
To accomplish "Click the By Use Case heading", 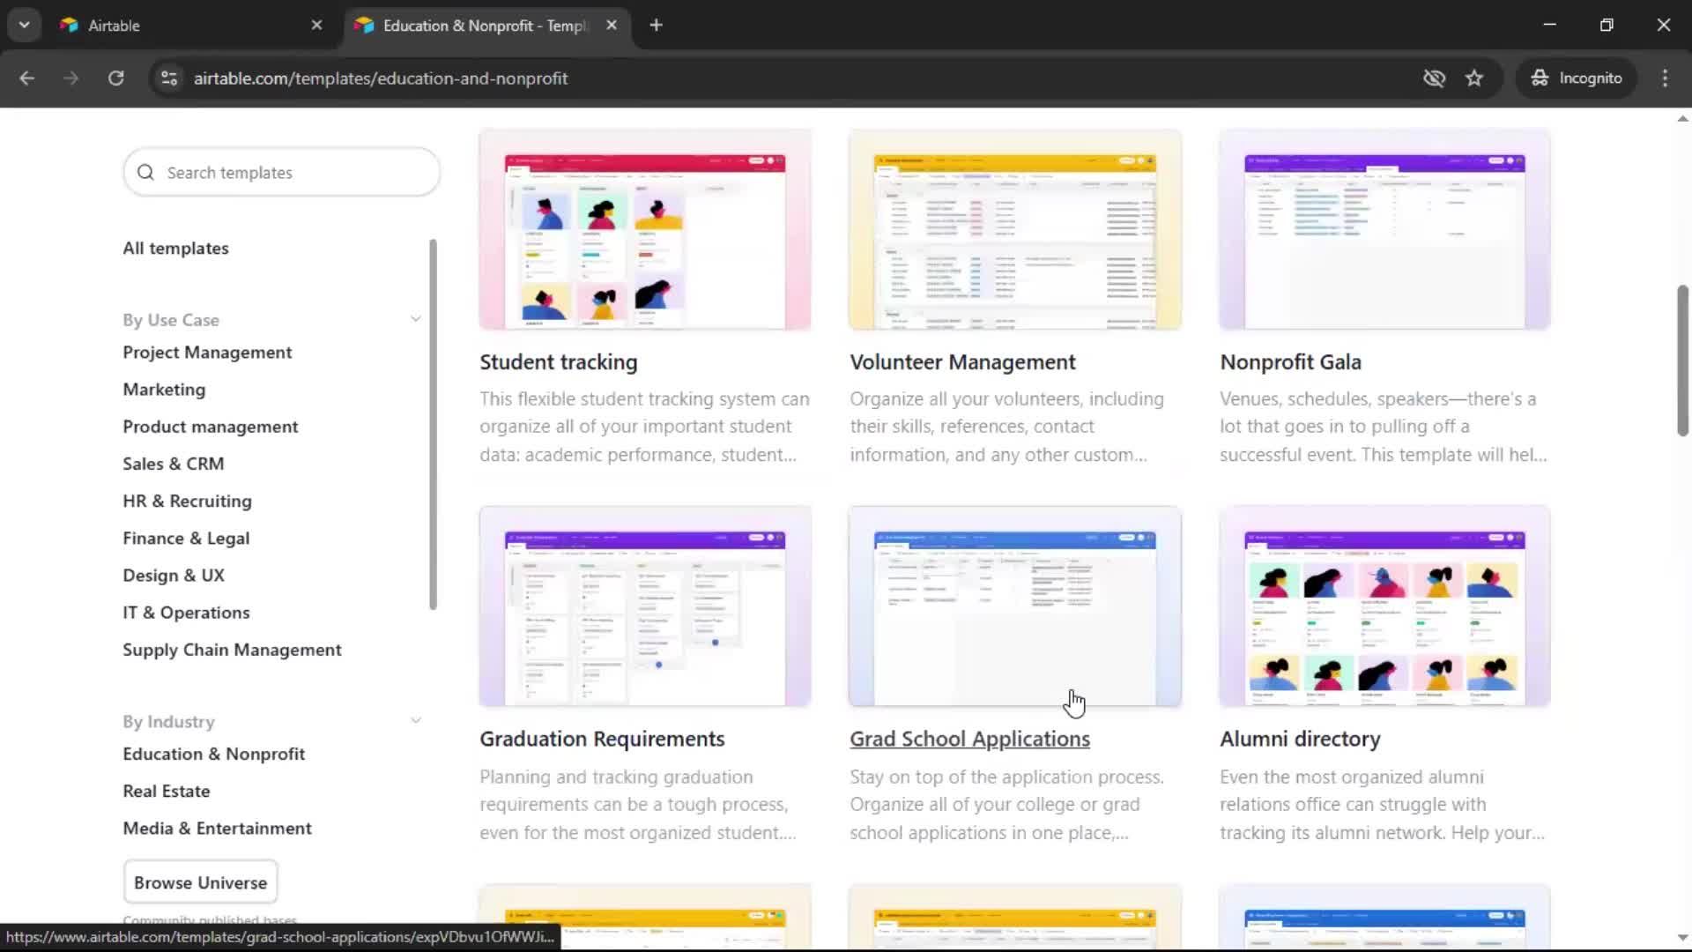I will 171,320.
